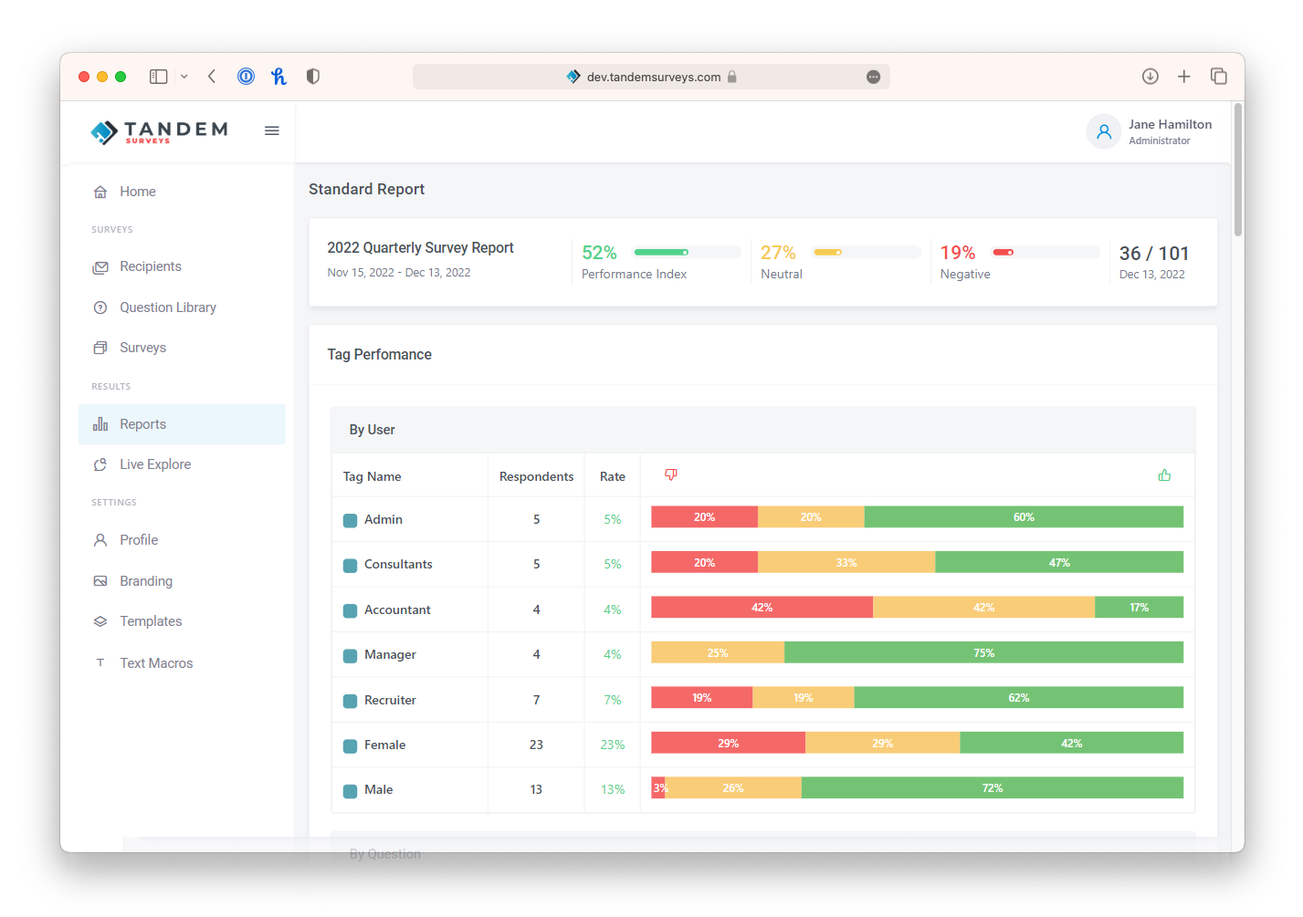Open the Recipients envelope icon
The height and width of the screenshot is (917, 1303).
point(100,266)
